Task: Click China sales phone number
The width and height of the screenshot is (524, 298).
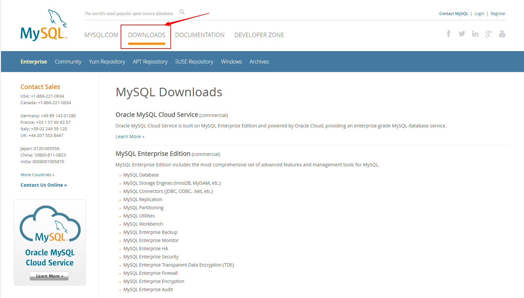Action: click(x=50, y=155)
